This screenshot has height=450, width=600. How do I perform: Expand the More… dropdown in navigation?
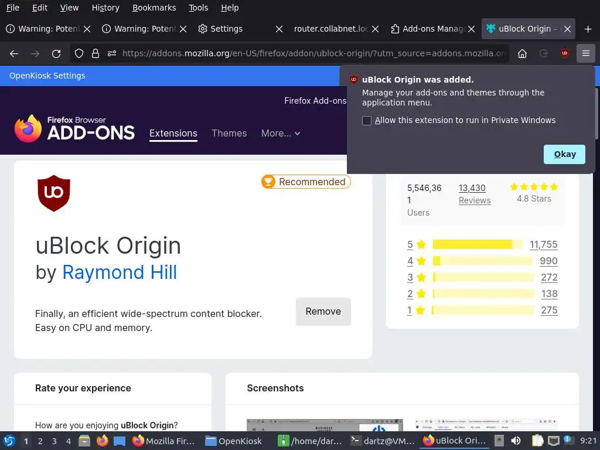[281, 133]
